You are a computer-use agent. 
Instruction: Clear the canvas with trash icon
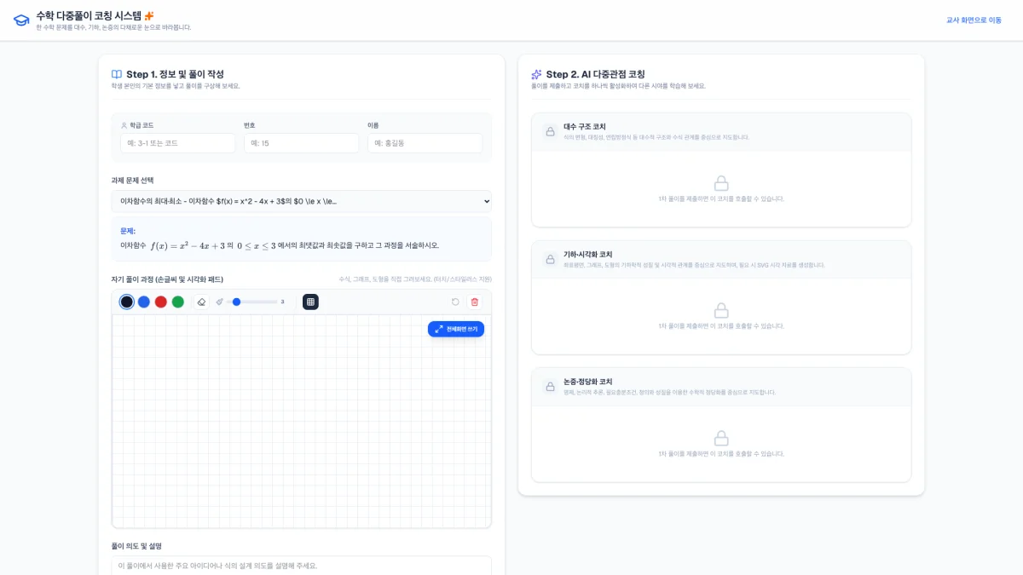(x=475, y=302)
